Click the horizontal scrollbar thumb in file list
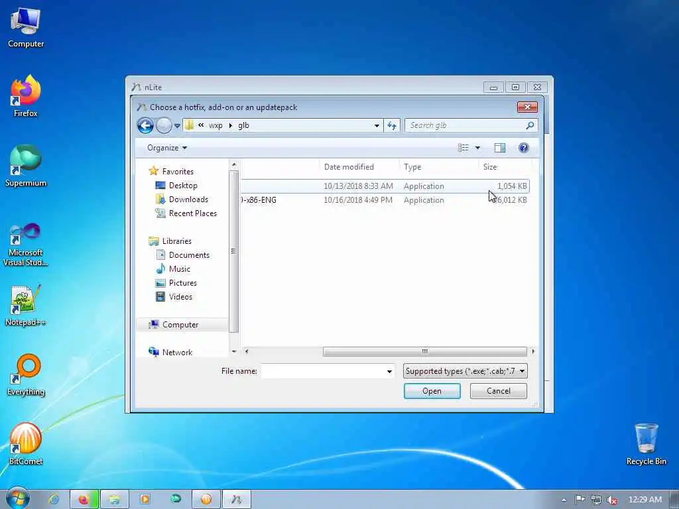This screenshot has width=679, height=509. coord(425,351)
